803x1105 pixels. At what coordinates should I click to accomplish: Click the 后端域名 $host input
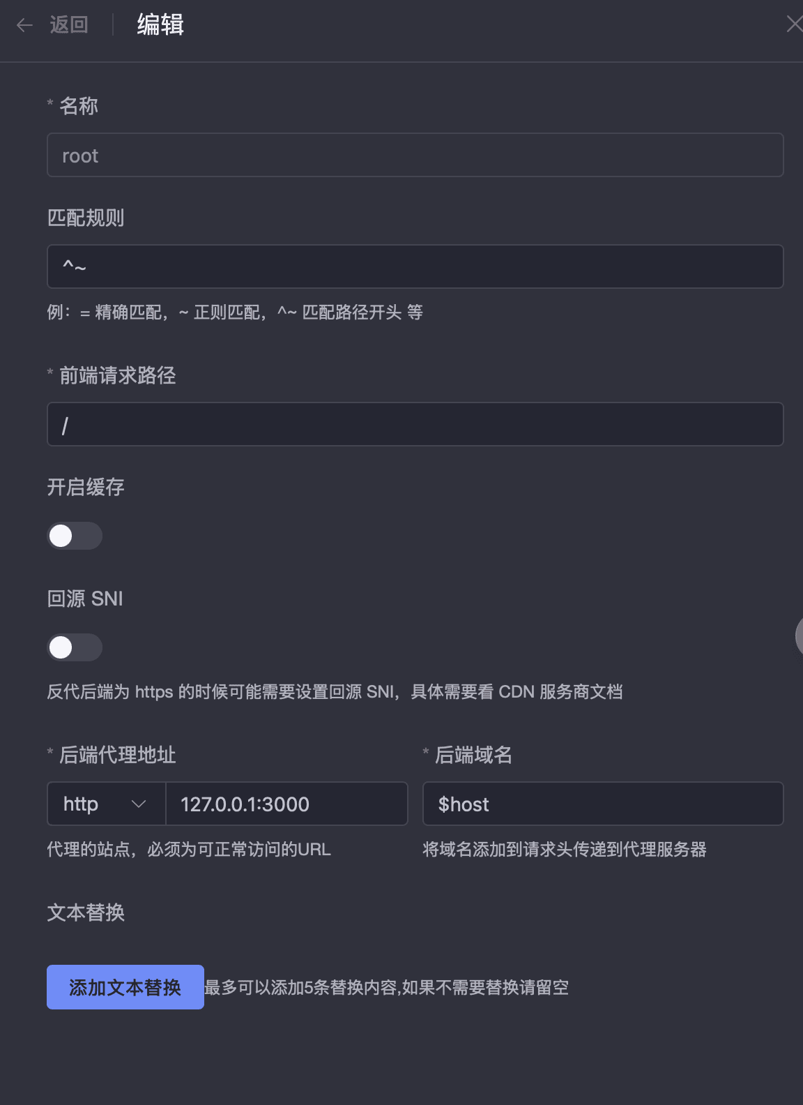click(x=603, y=804)
